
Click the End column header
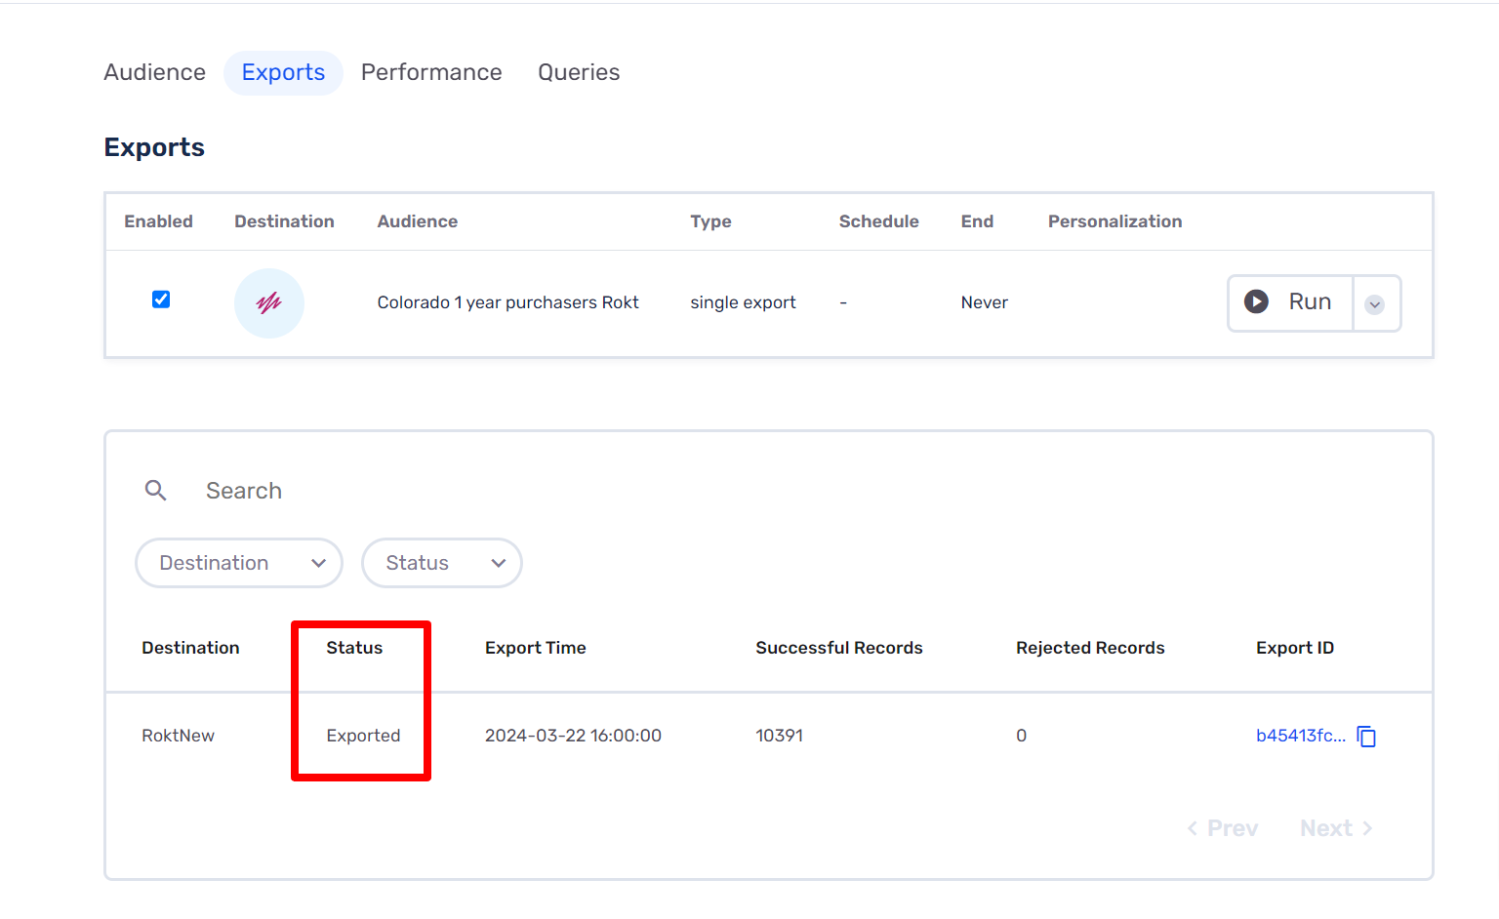[977, 221]
